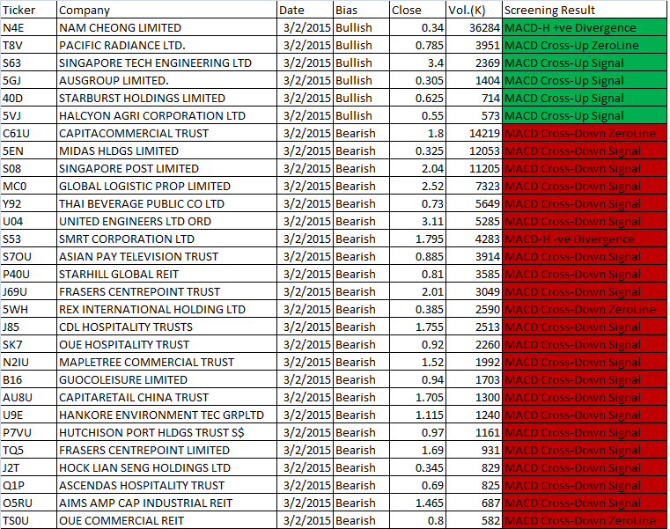Select OUE HOSPITALITY TRUST cell
The width and height of the screenshot is (670, 529).
coord(166,344)
